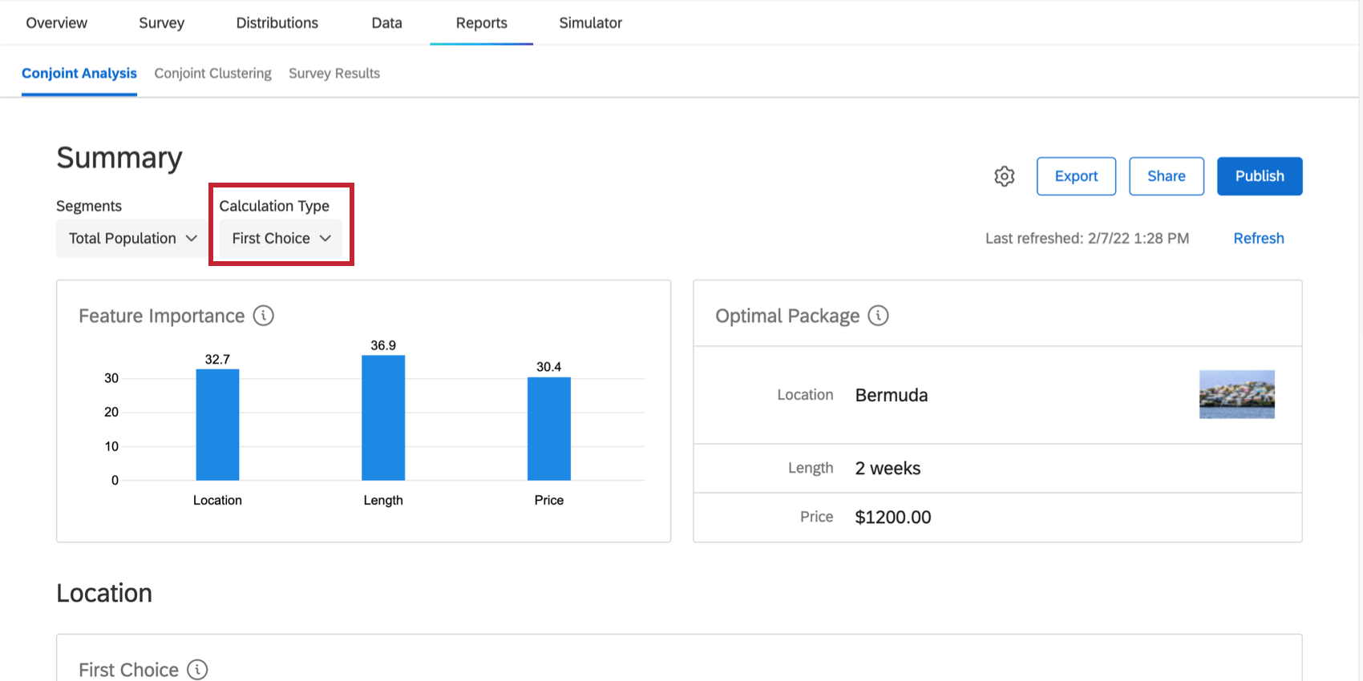Click Feature Importance info icon
1363x681 pixels.
click(x=264, y=316)
